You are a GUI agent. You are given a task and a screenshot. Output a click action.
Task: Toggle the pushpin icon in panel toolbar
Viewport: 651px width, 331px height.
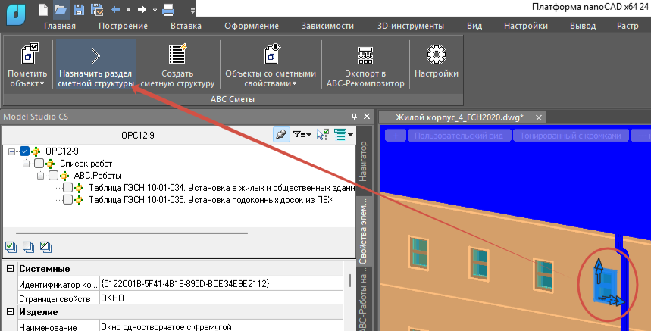tap(281, 134)
